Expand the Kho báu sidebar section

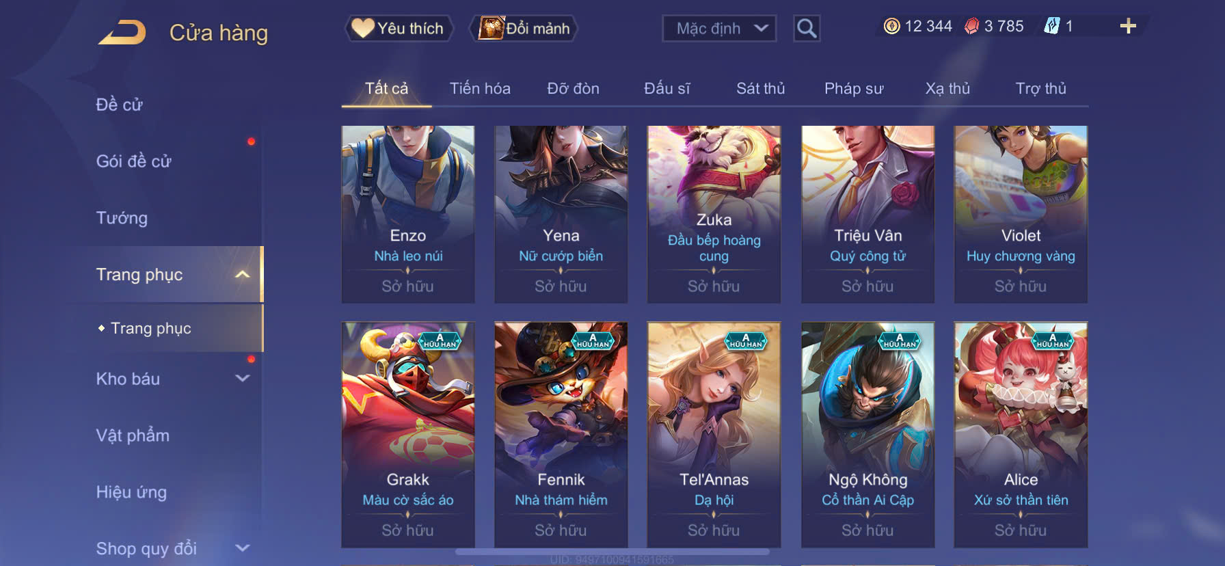pos(242,378)
